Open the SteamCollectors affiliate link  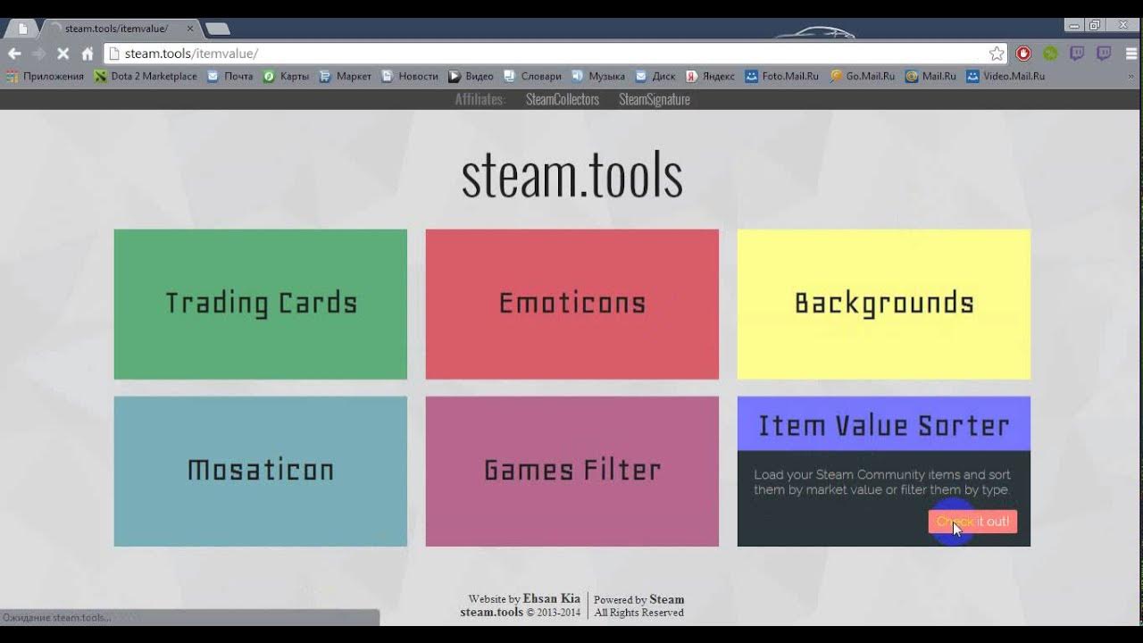pyautogui.click(x=563, y=99)
